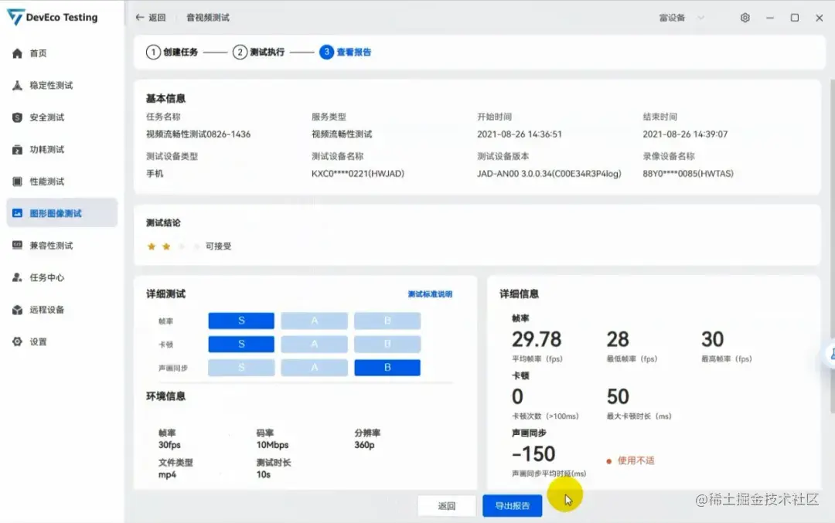The width and height of the screenshot is (835, 523).
Task: Select the 声画同步 B grade block
Action: tap(387, 368)
